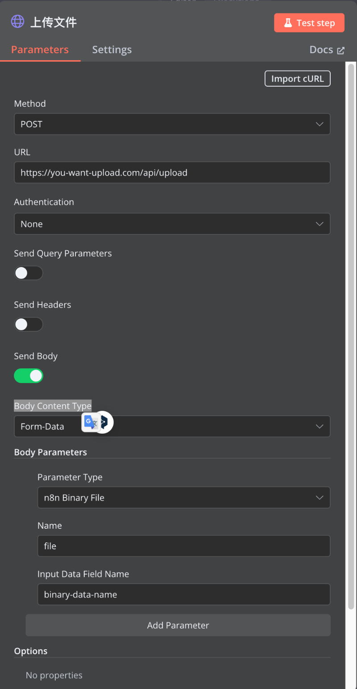357x689 pixels.
Task: Open the Method dropdown showing POST
Action: (x=172, y=124)
